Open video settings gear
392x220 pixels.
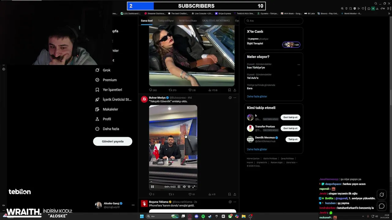click(189, 187)
